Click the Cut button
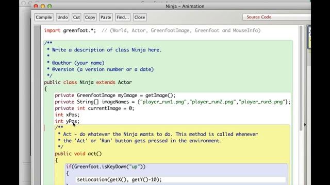330x185 pixels. point(76,17)
